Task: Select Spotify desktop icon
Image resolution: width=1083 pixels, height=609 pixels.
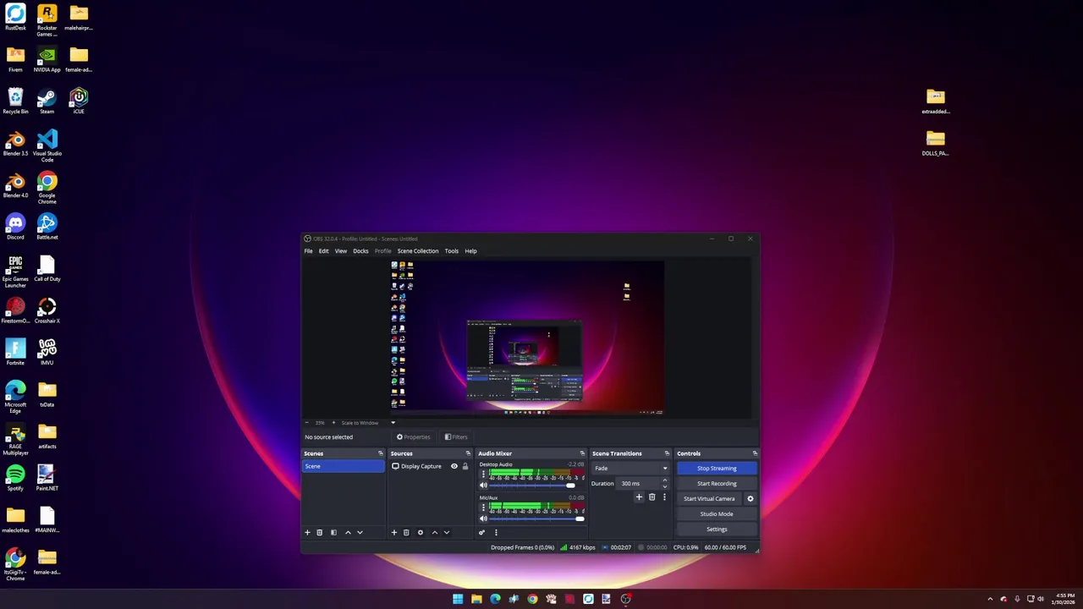Action: 15,477
